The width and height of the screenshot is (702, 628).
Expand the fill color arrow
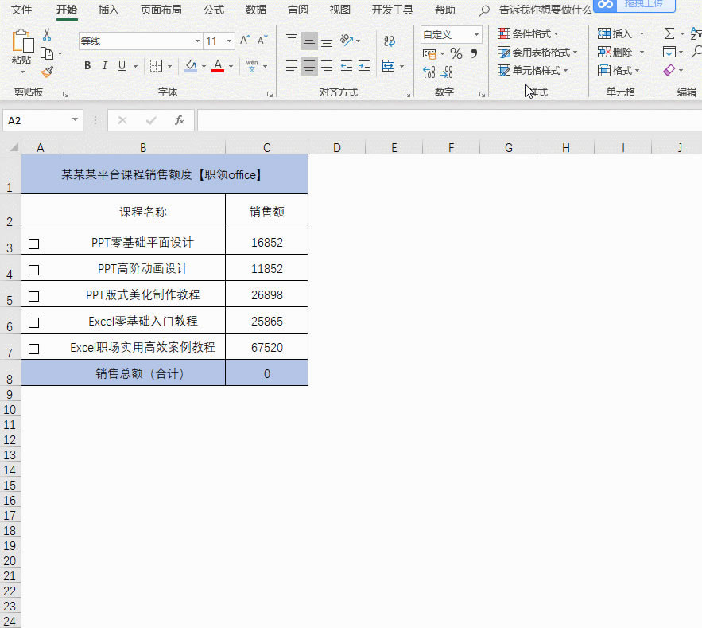point(204,66)
